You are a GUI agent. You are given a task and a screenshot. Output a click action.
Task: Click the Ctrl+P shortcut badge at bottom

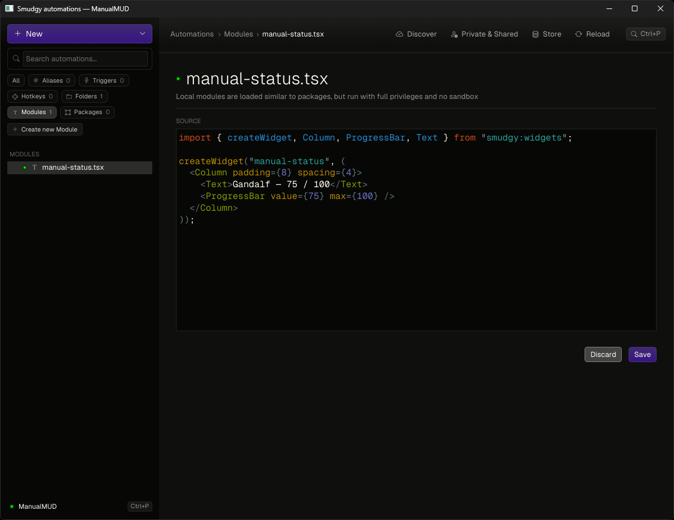(140, 507)
